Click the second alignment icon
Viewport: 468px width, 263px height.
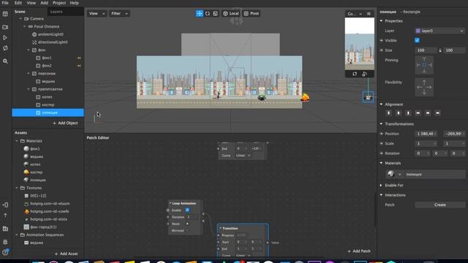399,113
